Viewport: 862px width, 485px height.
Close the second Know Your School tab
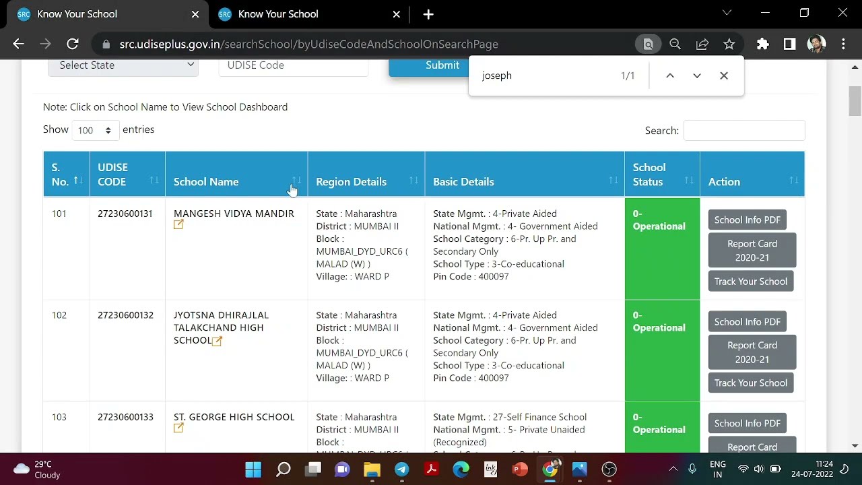point(397,14)
